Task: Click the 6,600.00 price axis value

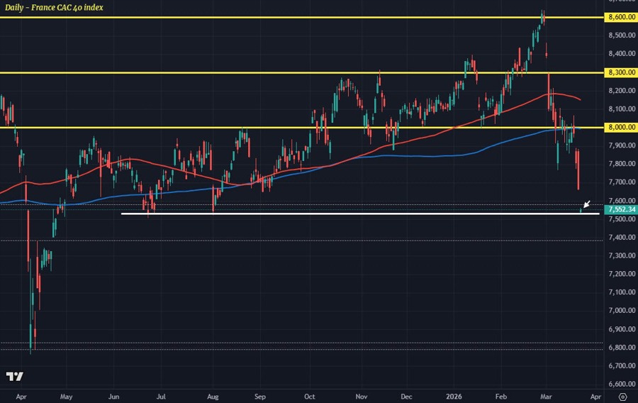Action: [x=622, y=384]
